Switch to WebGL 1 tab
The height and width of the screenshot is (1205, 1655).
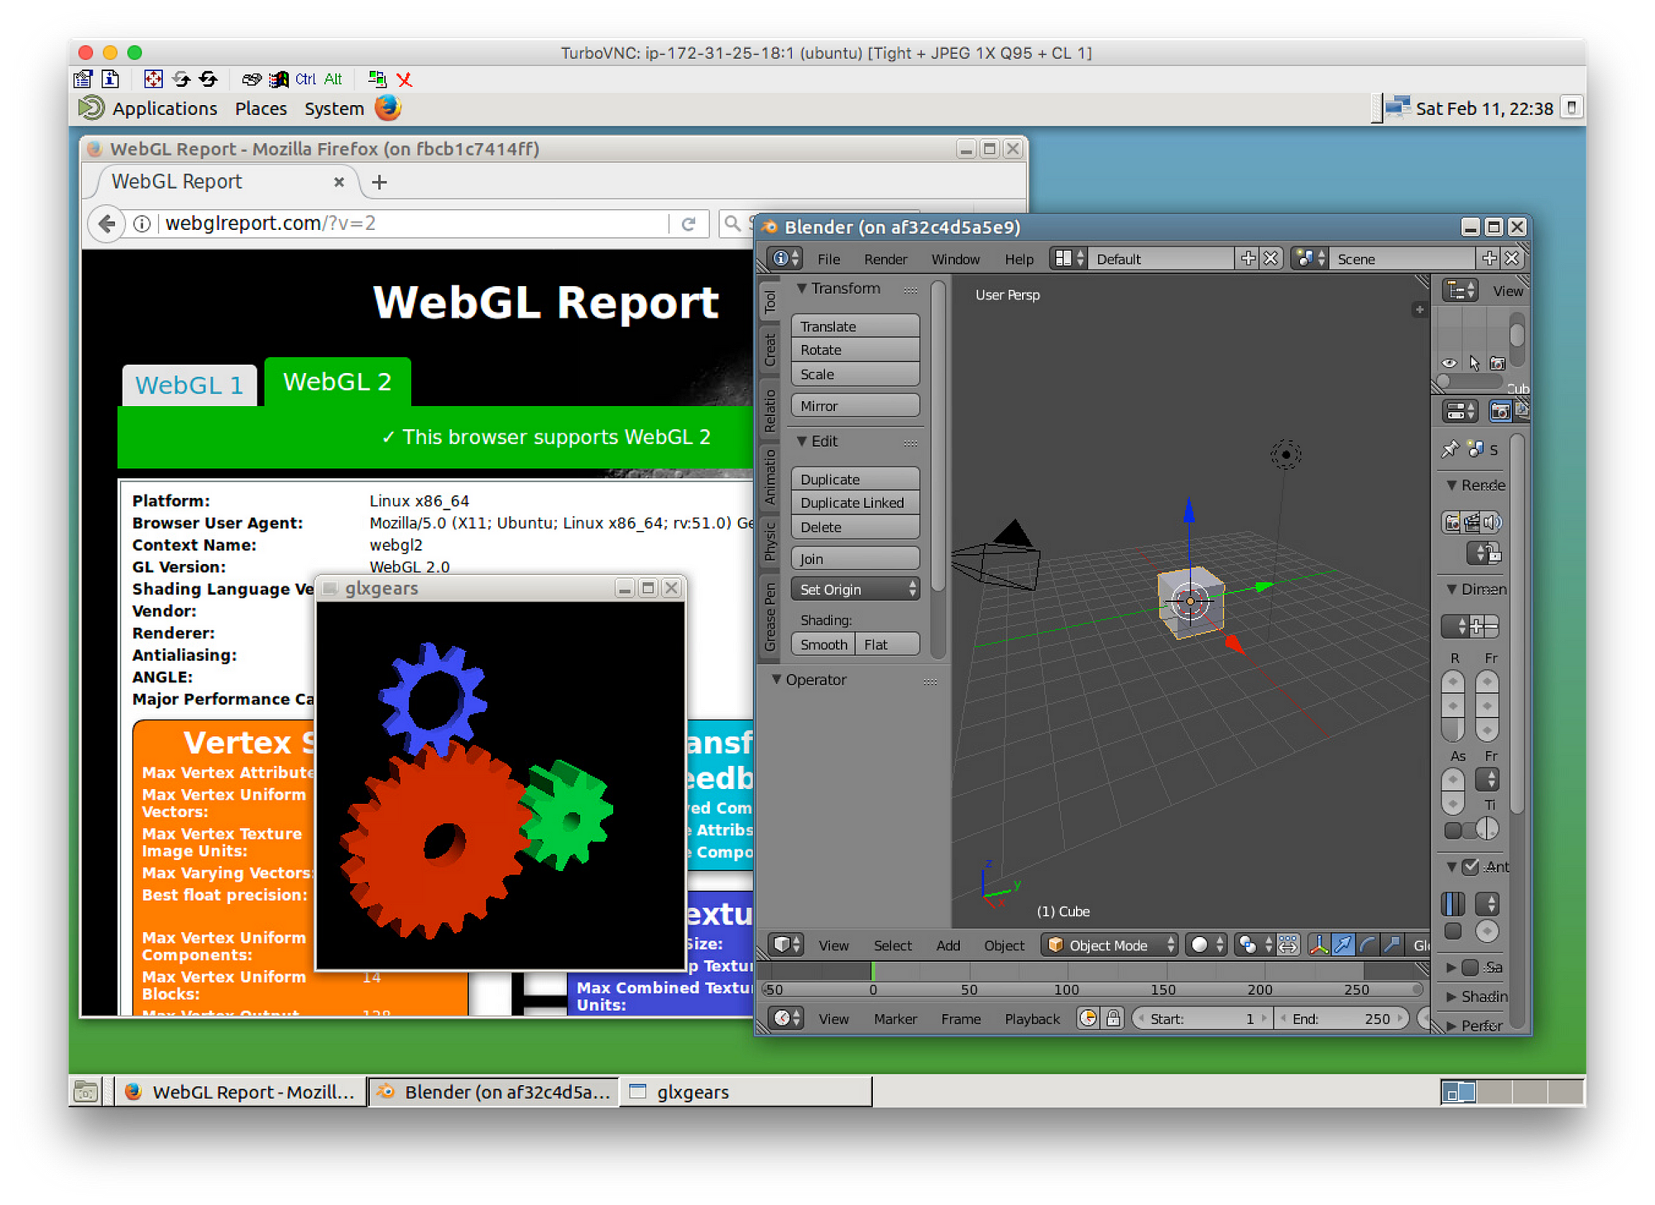(x=189, y=385)
